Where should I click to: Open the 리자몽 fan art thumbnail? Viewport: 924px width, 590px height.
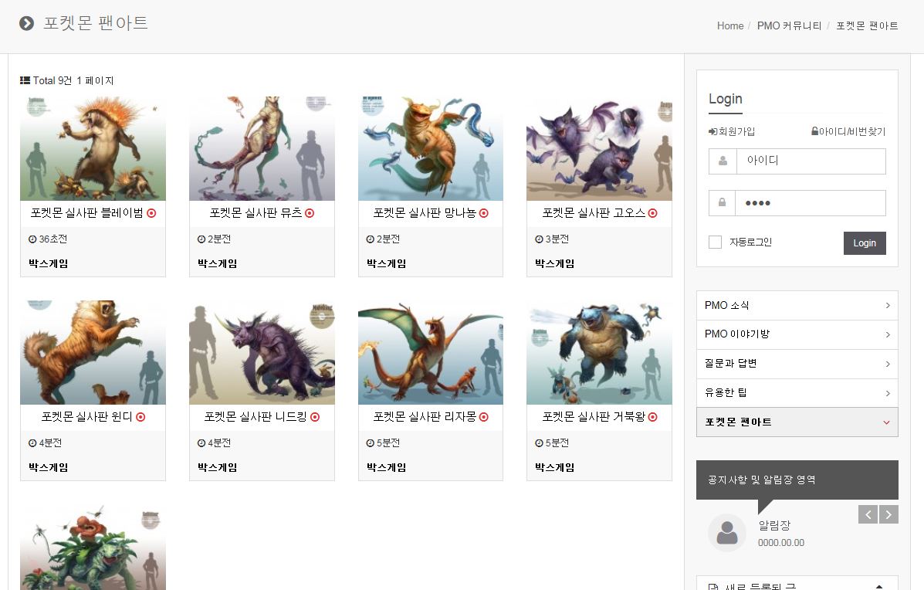click(x=431, y=352)
